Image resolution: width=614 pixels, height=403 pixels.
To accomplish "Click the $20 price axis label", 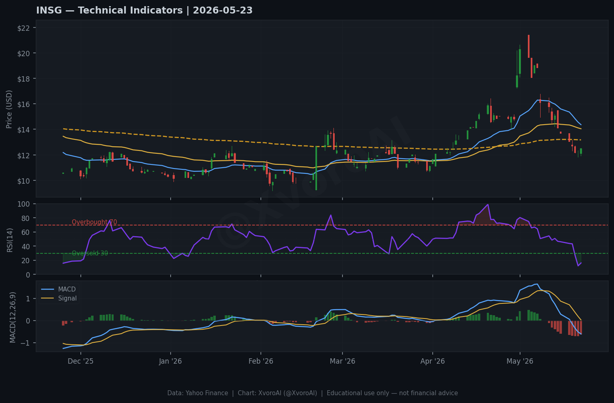I will [24, 53].
